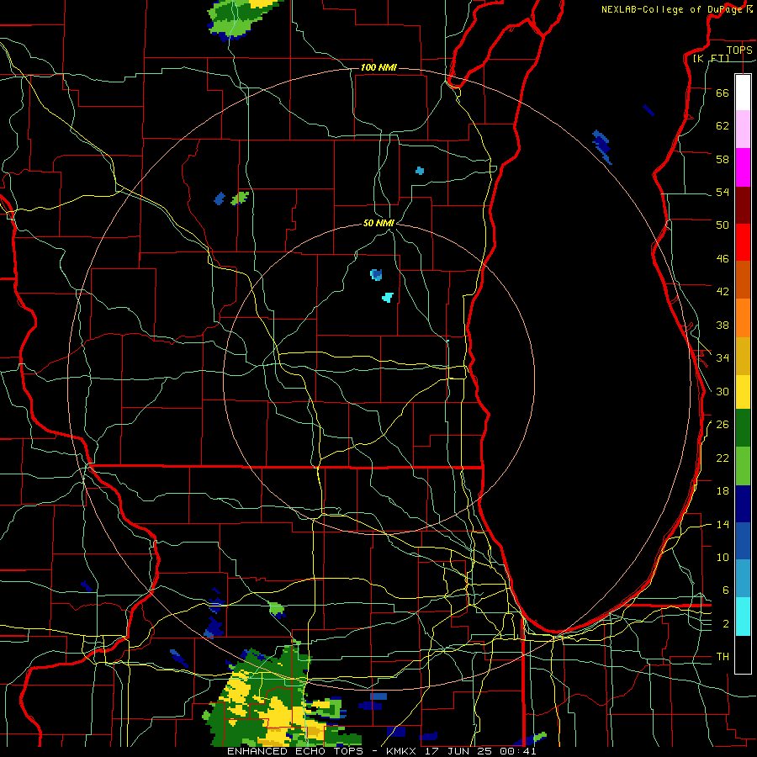The height and width of the screenshot is (757, 757).
Task: Select the white legend color swatch
Action: 743,93
